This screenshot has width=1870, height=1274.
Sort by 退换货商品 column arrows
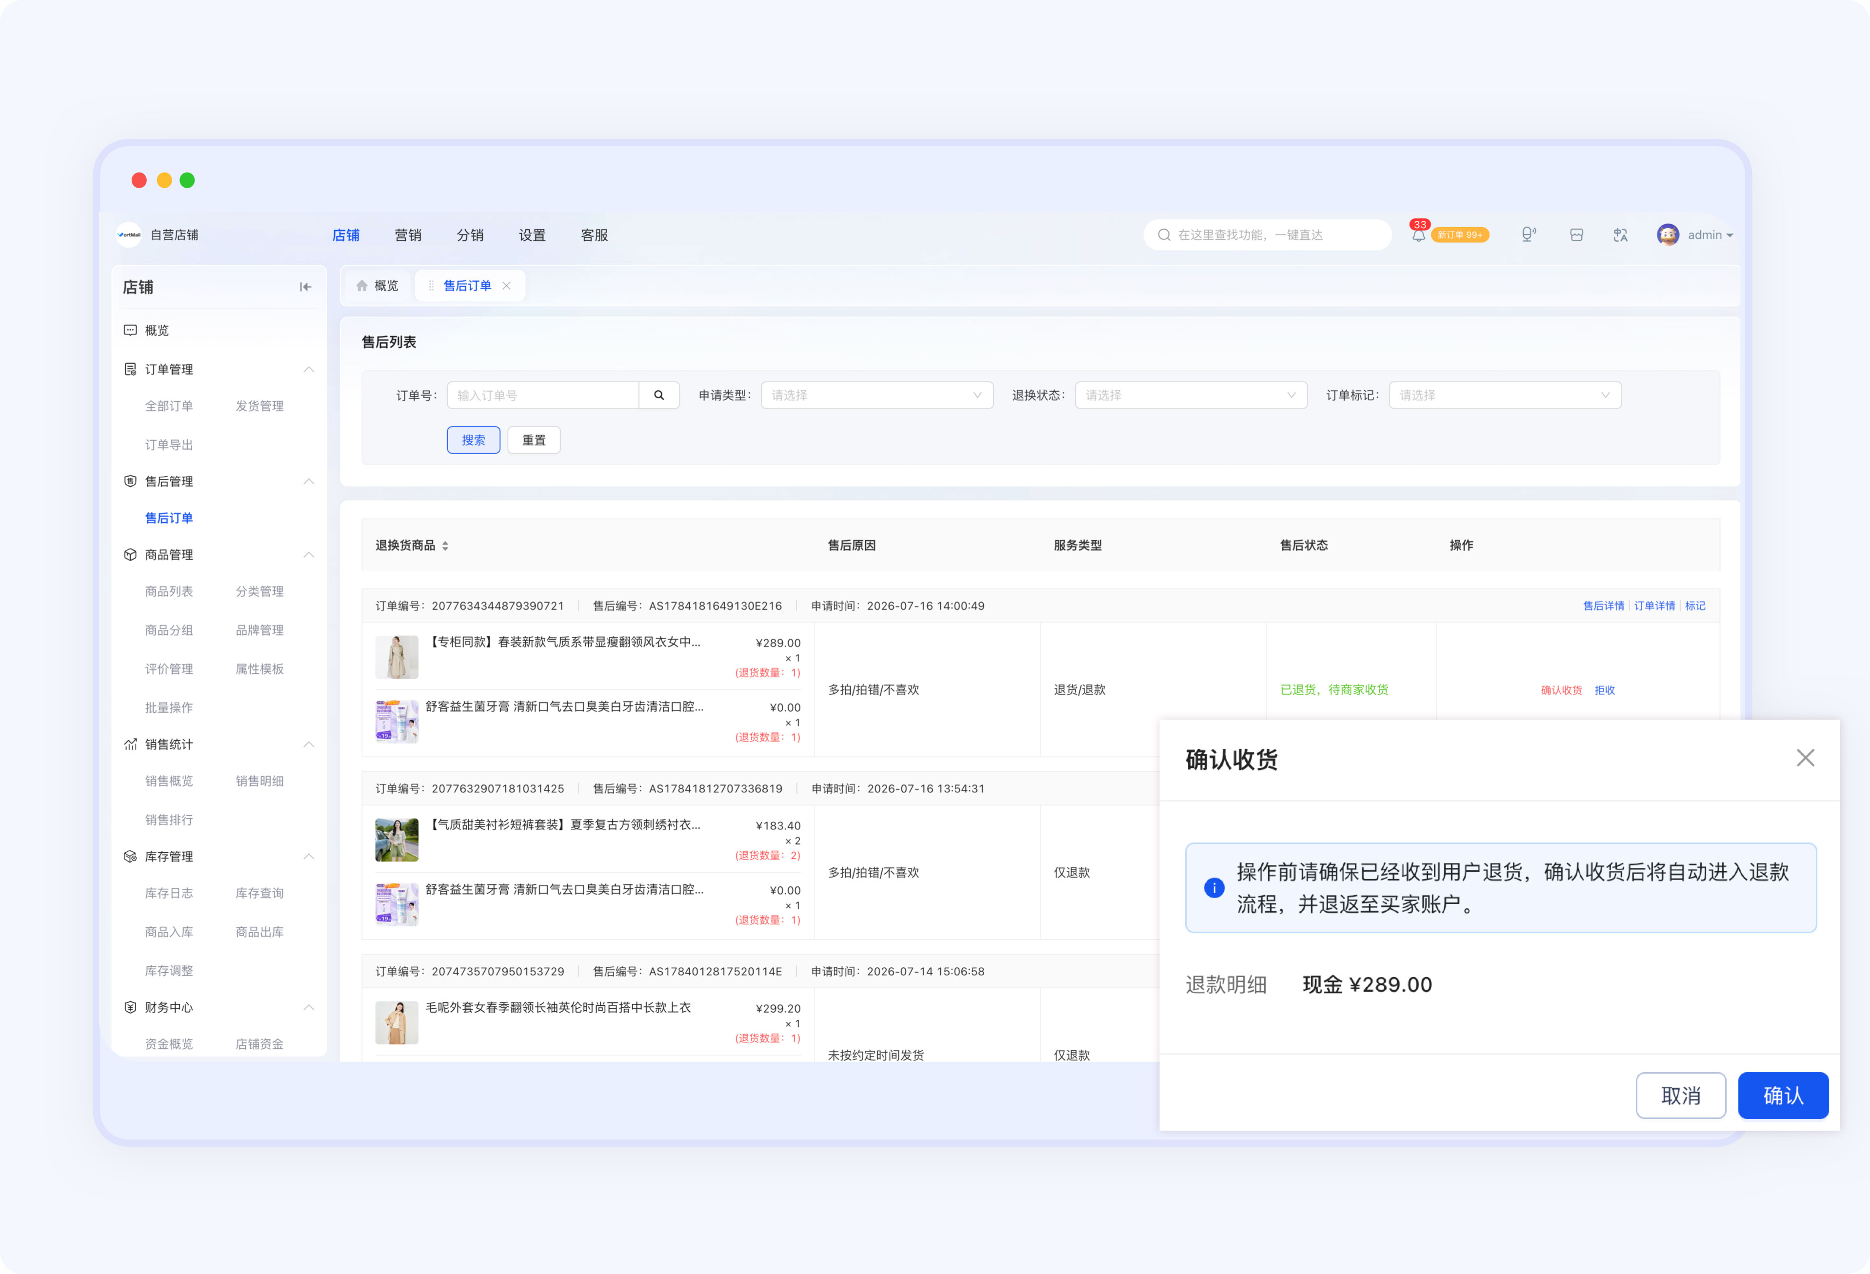(x=445, y=545)
